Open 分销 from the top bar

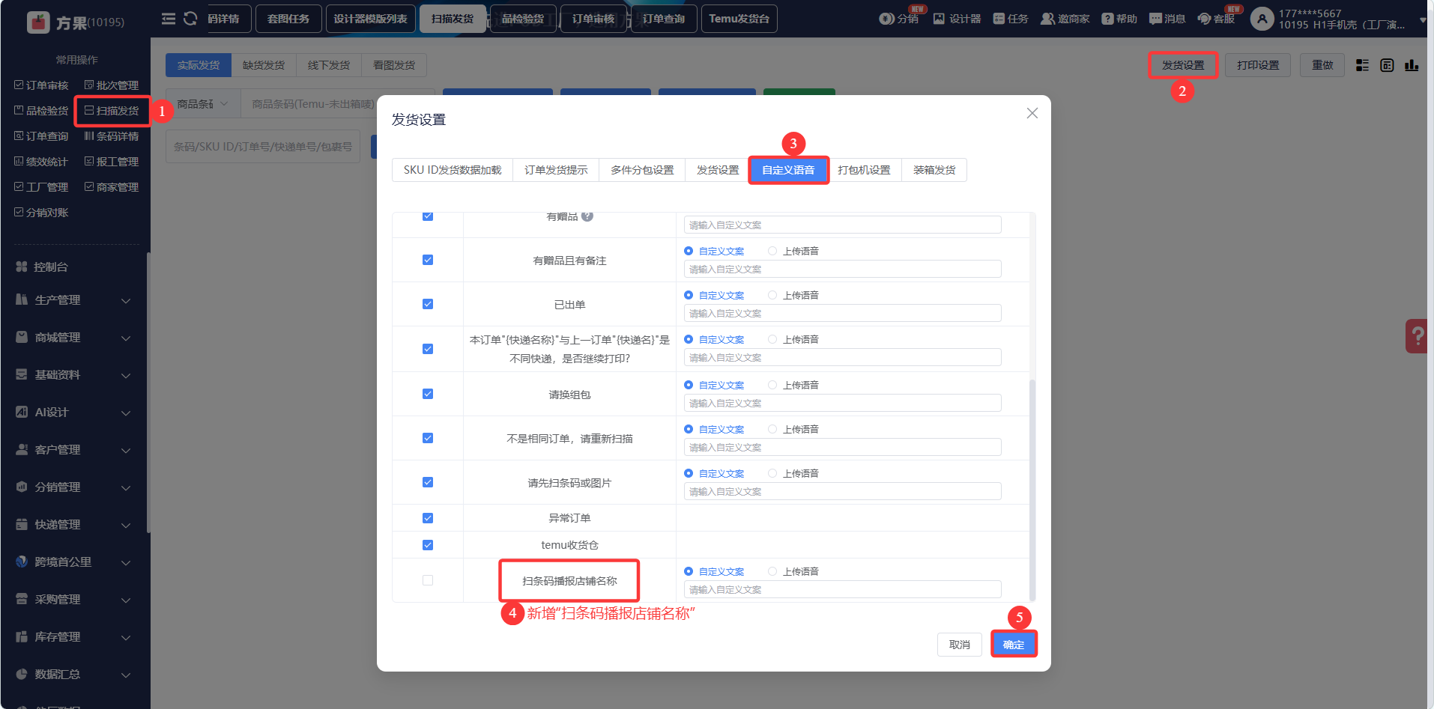tap(899, 19)
